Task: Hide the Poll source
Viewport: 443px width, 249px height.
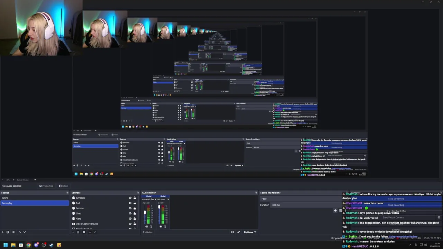Action: coord(130,203)
